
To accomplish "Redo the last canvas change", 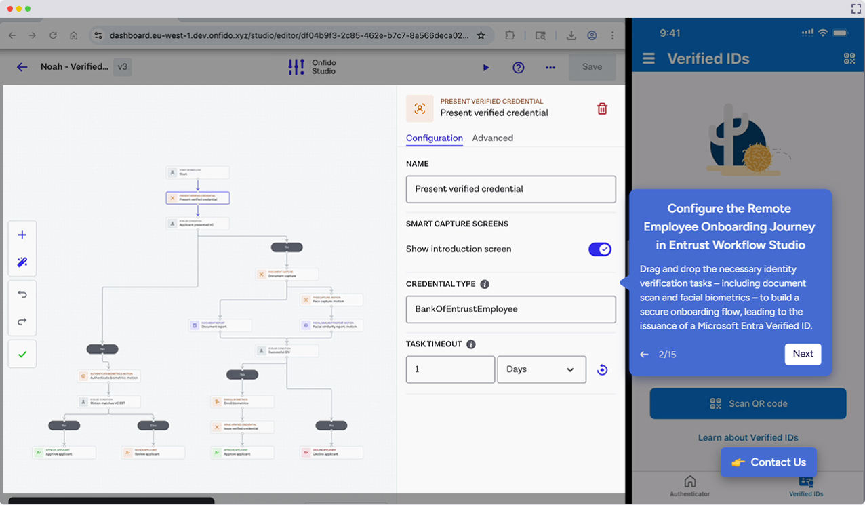I will pyautogui.click(x=22, y=322).
